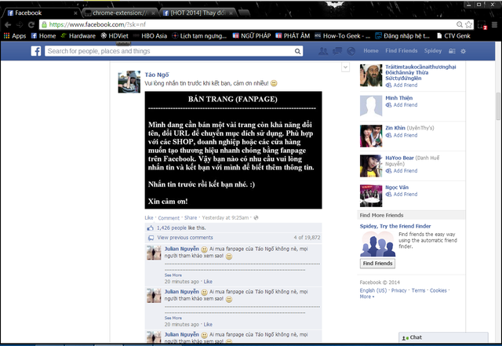Image resolution: width=502 pixels, height=346 pixels.
Task: Open the Chat bar
Action: [x=443, y=337]
